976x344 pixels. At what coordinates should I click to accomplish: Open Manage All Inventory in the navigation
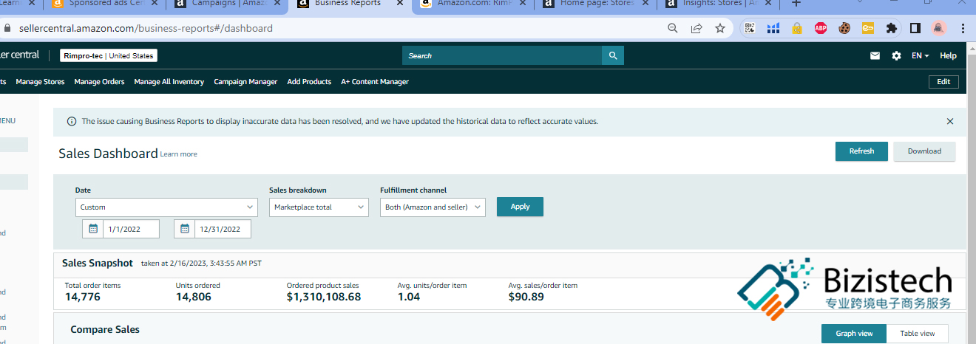pyautogui.click(x=169, y=82)
